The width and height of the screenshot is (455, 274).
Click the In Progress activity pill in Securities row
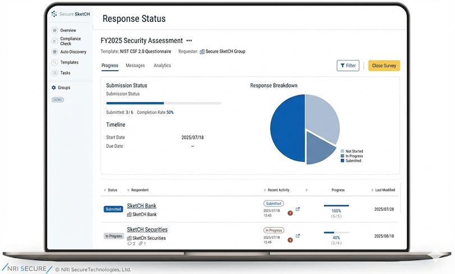click(x=274, y=230)
